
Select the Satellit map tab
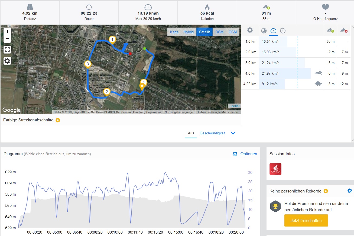(204, 32)
